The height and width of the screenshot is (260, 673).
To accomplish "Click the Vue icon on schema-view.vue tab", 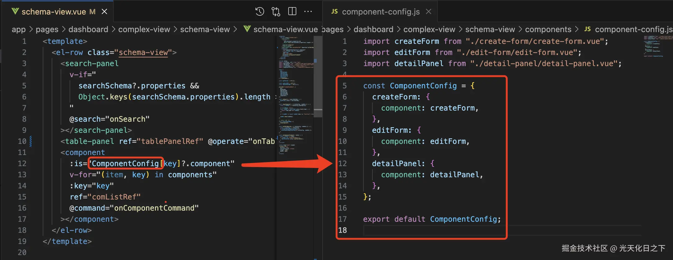I will pyautogui.click(x=15, y=12).
